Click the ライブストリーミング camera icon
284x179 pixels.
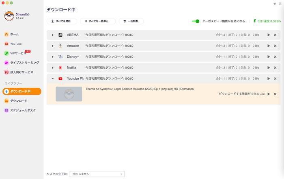6,63
